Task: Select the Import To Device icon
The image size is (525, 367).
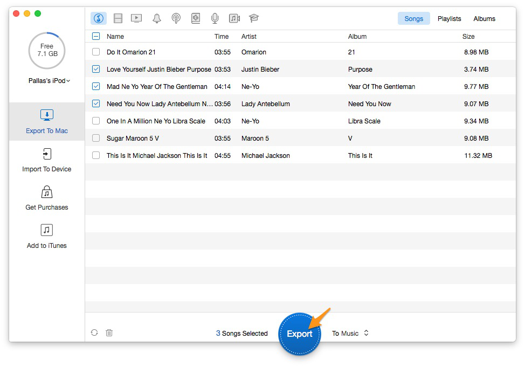Action: tap(47, 154)
